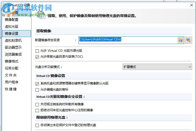The image size is (196, 131).
Task: Select 快捷键 in the sidebar
Action: click(16, 89)
